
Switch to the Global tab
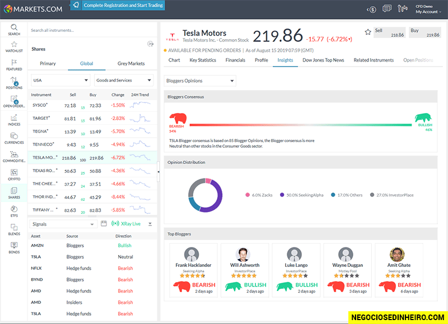click(87, 63)
